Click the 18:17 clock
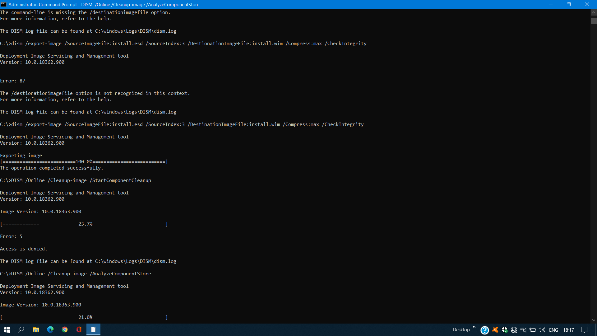The width and height of the screenshot is (597, 336). click(568, 330)
